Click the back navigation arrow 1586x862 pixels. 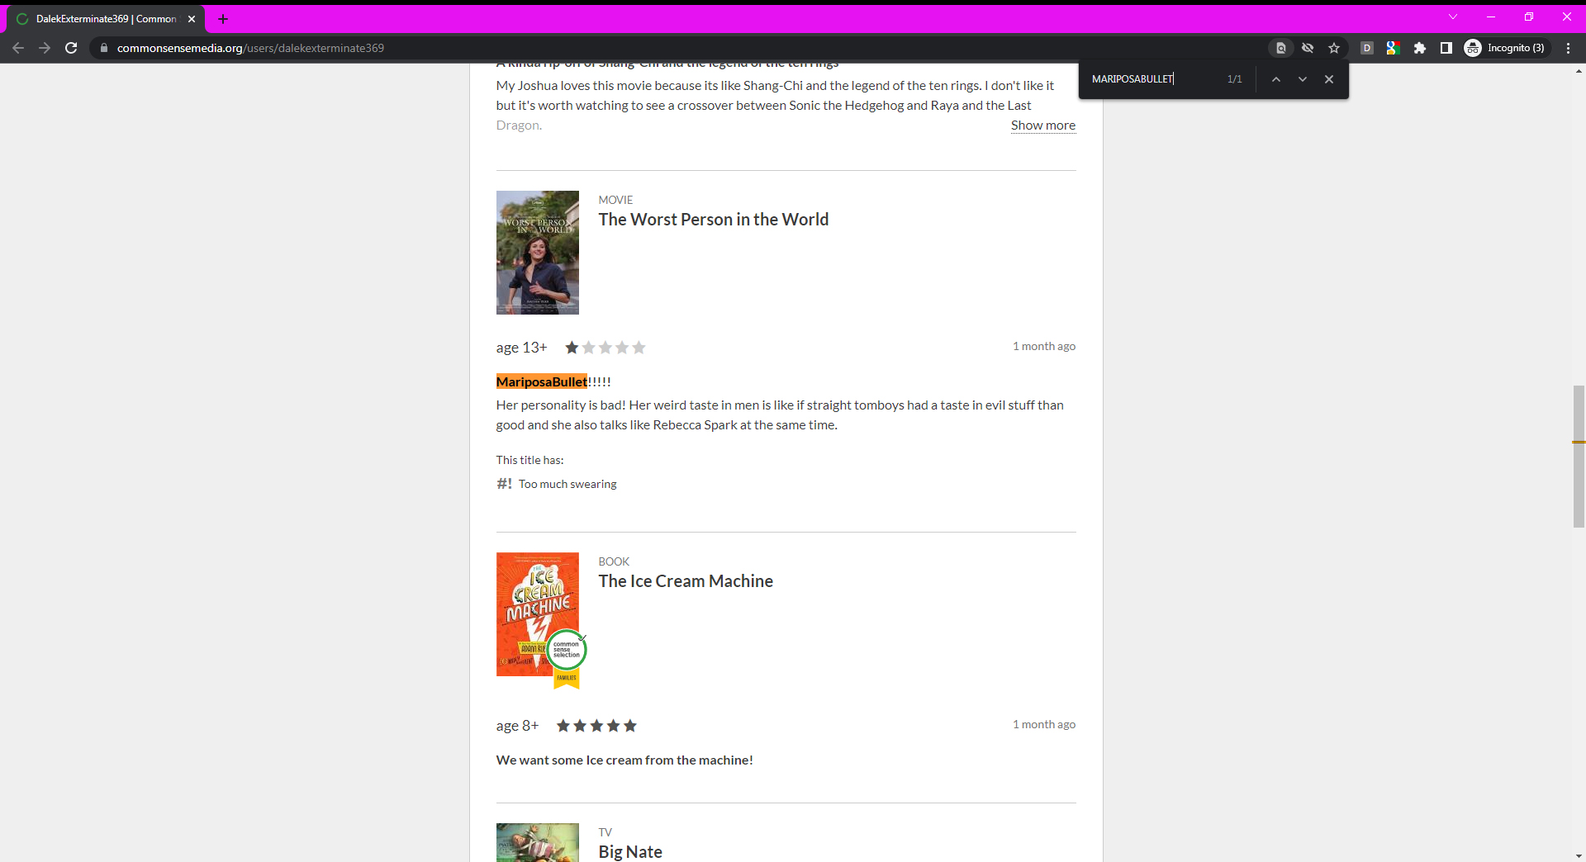(18, 48)
